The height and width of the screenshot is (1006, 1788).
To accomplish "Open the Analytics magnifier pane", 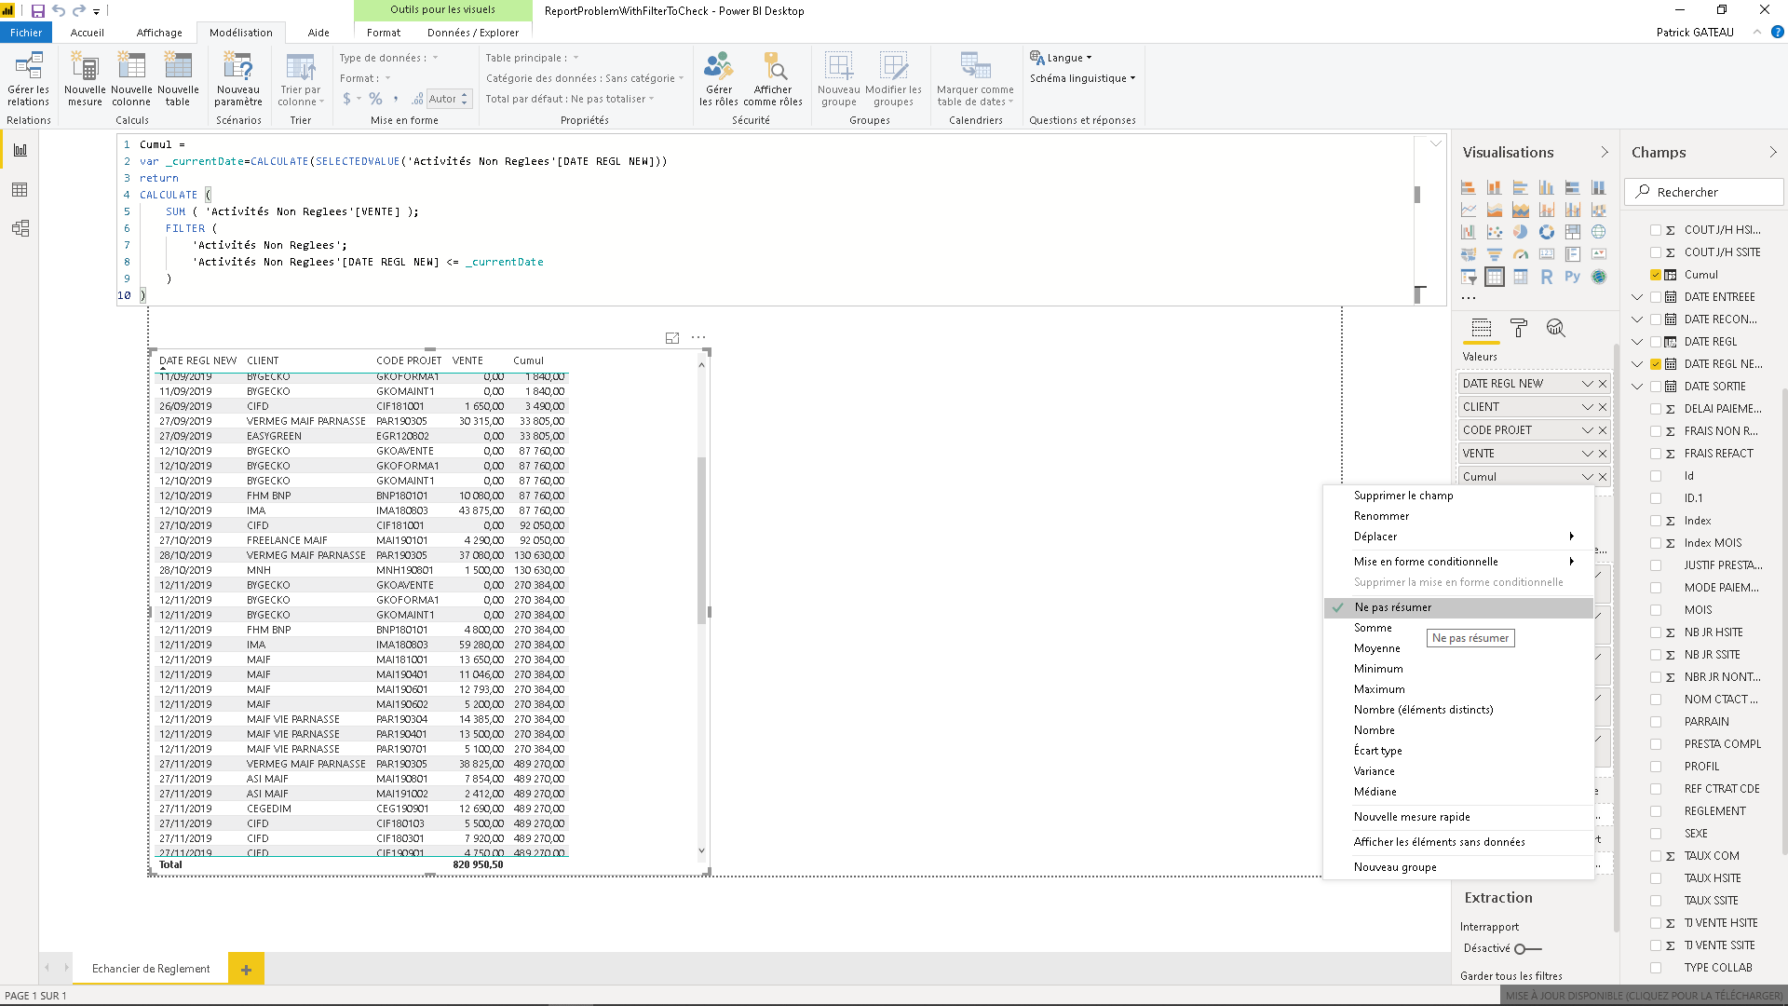I will click(1555, 328).
